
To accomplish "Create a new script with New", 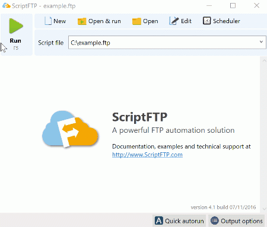I will (x=55, y=21).
